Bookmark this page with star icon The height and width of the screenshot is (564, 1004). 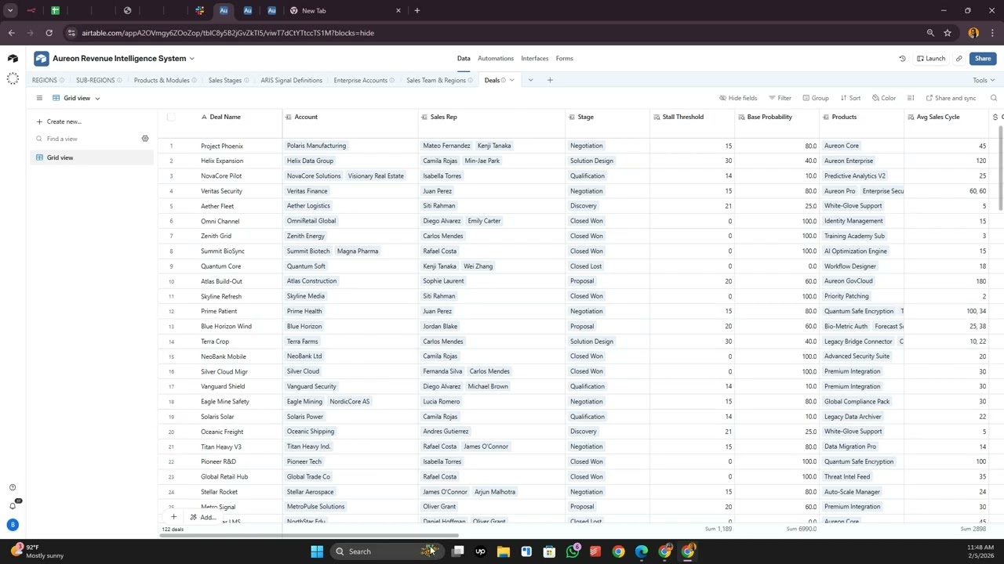(x=948, y=33)
